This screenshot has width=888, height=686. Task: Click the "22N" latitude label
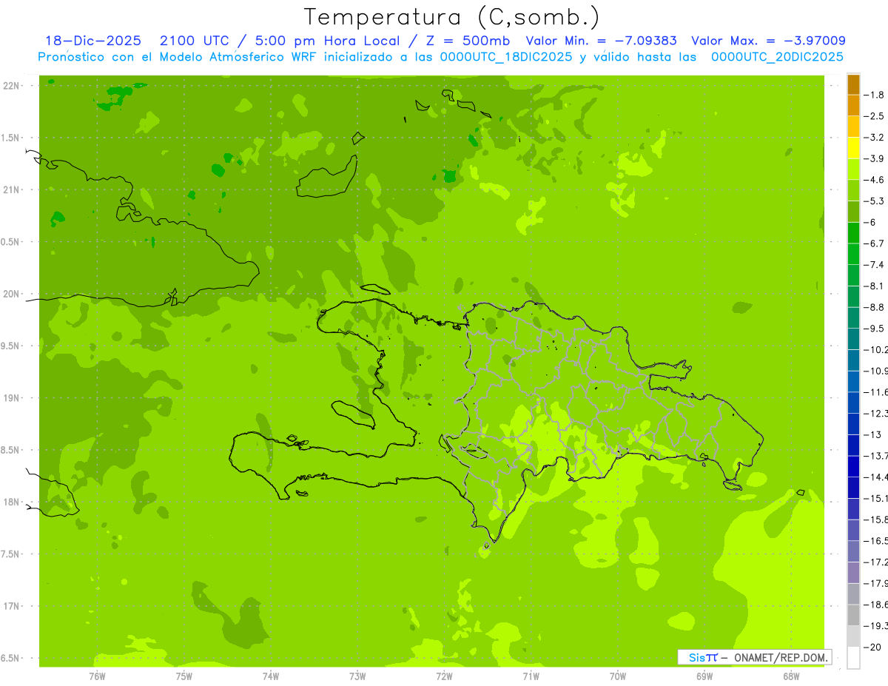(12, 86)
